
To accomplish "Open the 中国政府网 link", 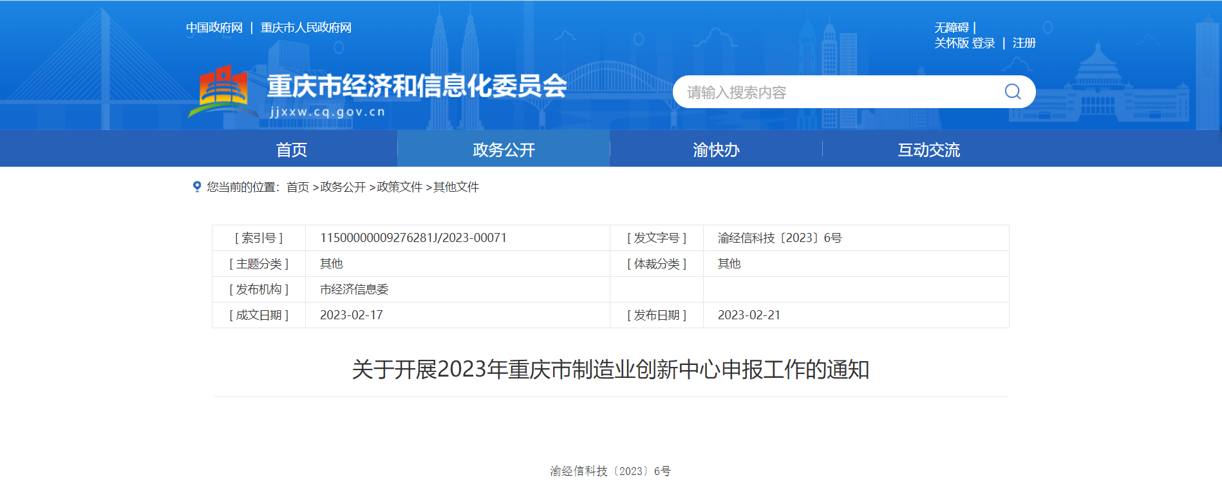I will pos(214,28).
